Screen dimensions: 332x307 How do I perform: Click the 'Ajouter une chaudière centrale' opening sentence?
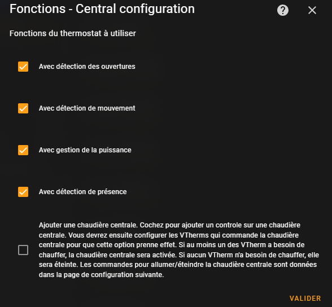coord(88,225)
